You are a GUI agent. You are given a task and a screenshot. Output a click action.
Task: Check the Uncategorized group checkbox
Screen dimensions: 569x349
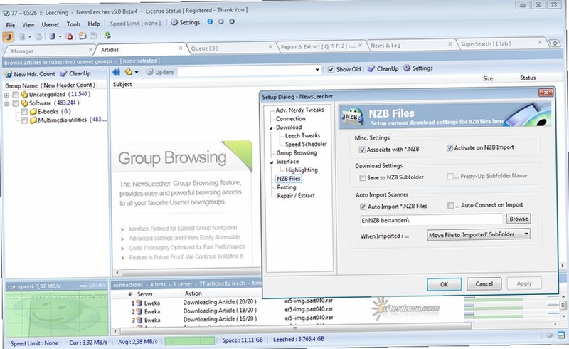click(x=16, y=95)
